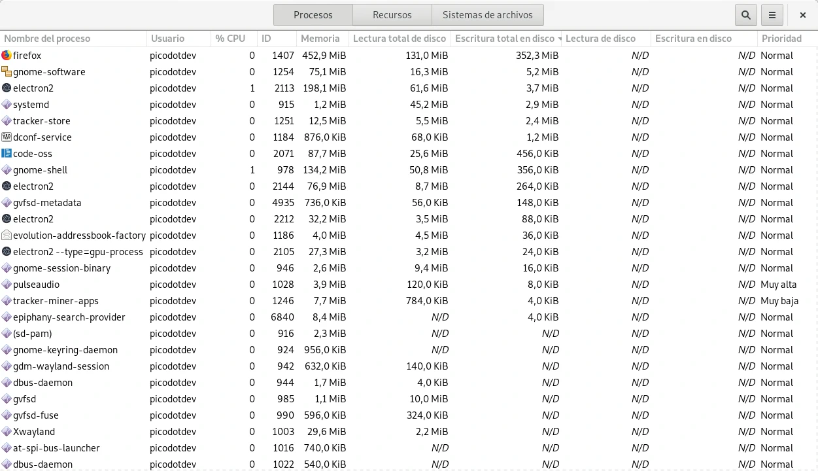818x471 pixels.
Task: Sort by the Memoria column header
Action: [x=320, y=39]
